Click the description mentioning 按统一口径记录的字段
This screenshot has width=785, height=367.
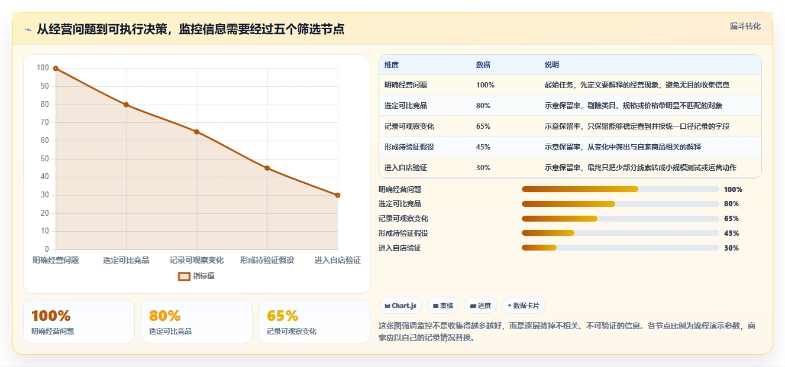tap(637, 126)
